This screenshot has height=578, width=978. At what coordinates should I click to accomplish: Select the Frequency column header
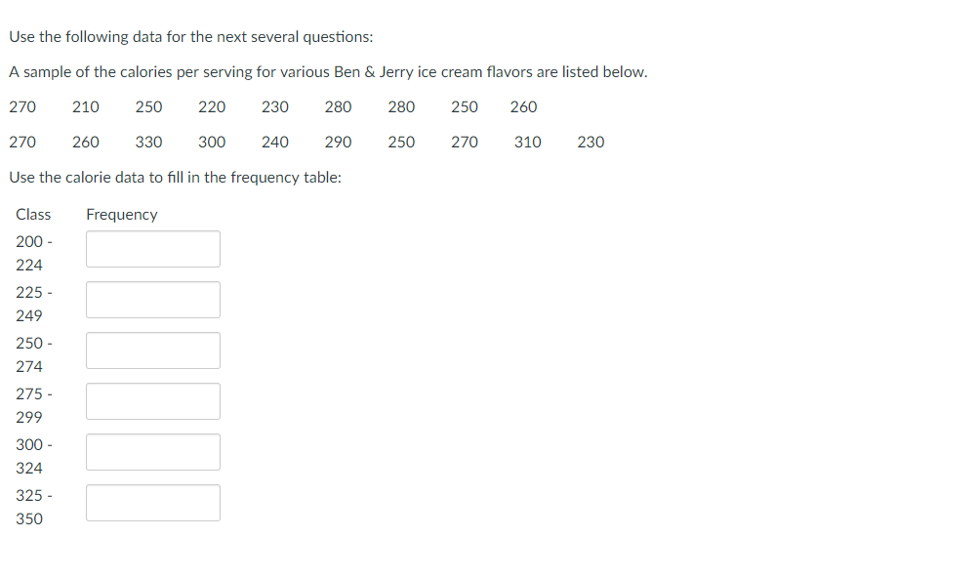121,214
